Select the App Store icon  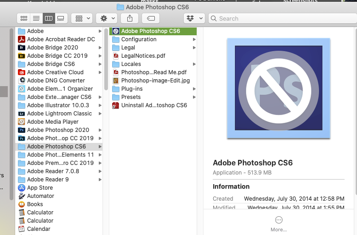click(22, 188)
